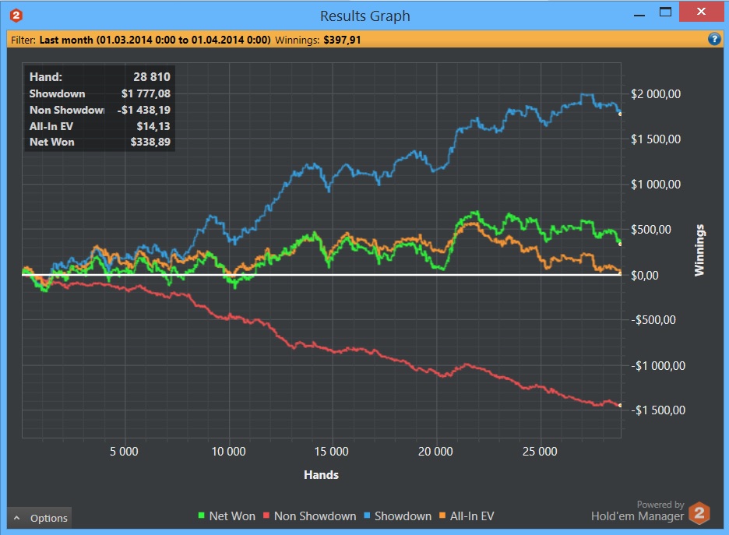The height and width of the screenshot is (535, 729).
Task: Toggle the Non Showdown legend entry
Action: (x=310, y=516)
